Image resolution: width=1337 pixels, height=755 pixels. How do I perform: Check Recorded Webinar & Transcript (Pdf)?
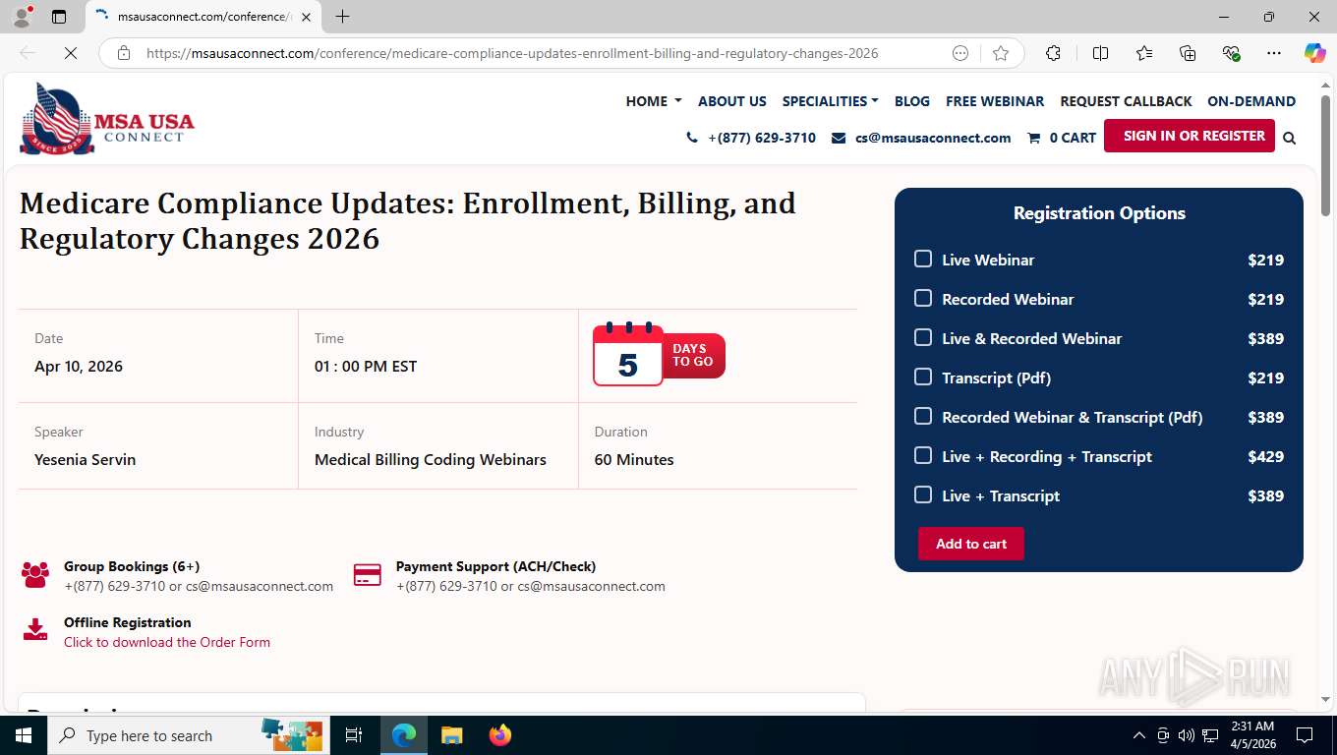pyautogui.click(x=923, y=416)
